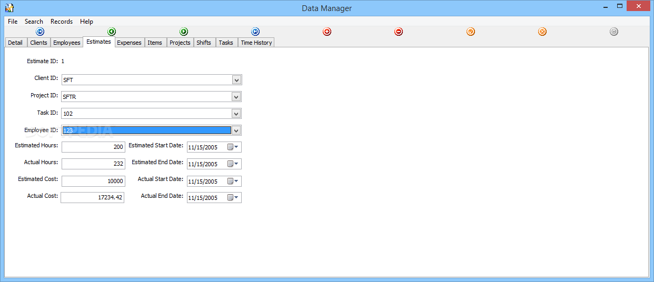This screenshot has width=654, height=282.
Task: Click the Estimated End Date text 11/15/2005
Action: tap(203, 164)
